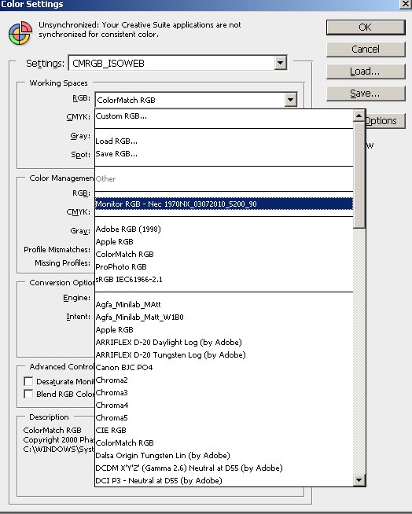Click the Load... button

(x=366, y=72)
